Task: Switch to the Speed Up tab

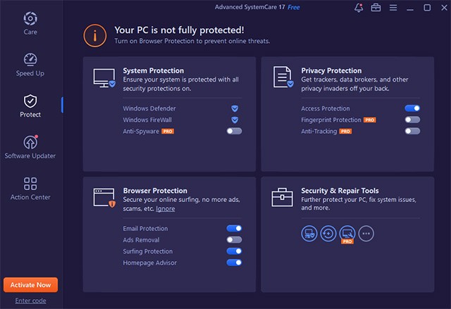Action: [30, 64]
